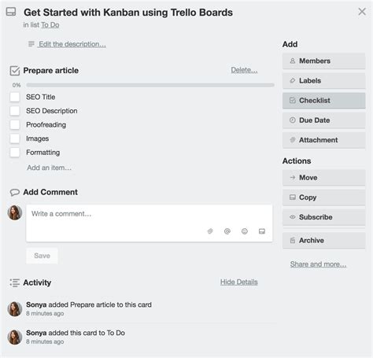Open the Labels picker
The width and height of the screenshot is (373, 358).
coord(323,81)
